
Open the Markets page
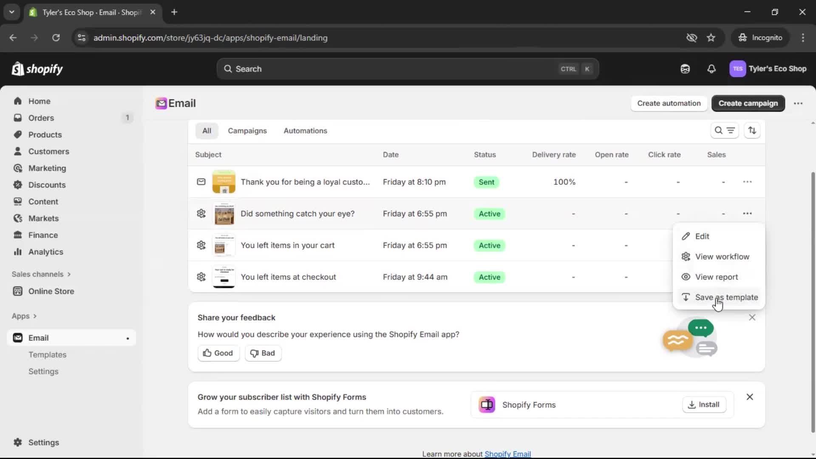coord(43,218)
